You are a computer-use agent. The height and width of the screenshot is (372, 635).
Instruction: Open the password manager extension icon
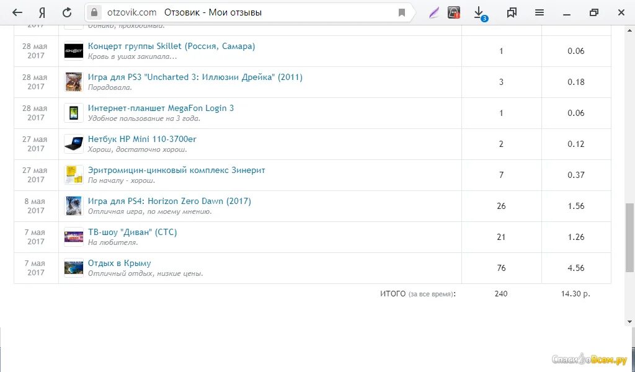454,12
